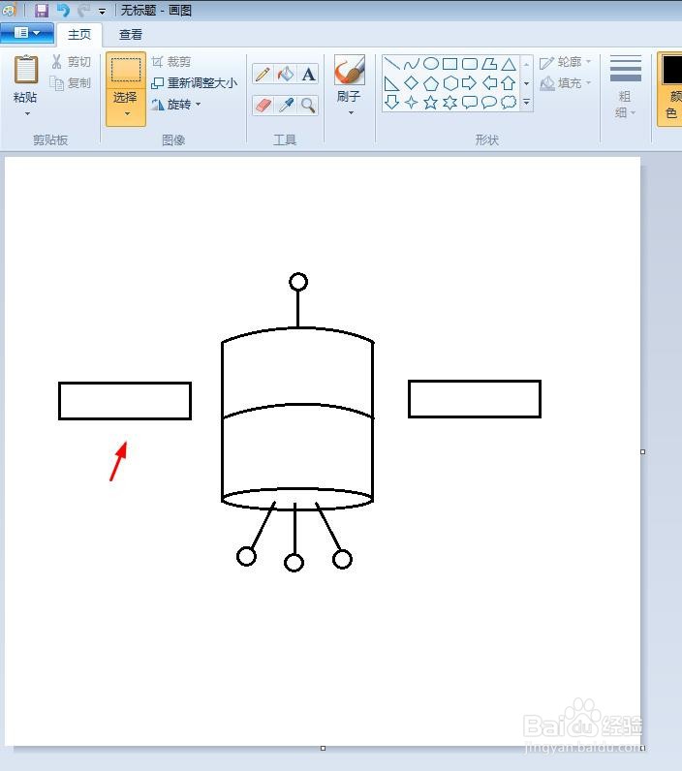The width and height of the screenshot is (682, 771).
Task: Choose the Triangle shape
Action: (x=509, y=63)
